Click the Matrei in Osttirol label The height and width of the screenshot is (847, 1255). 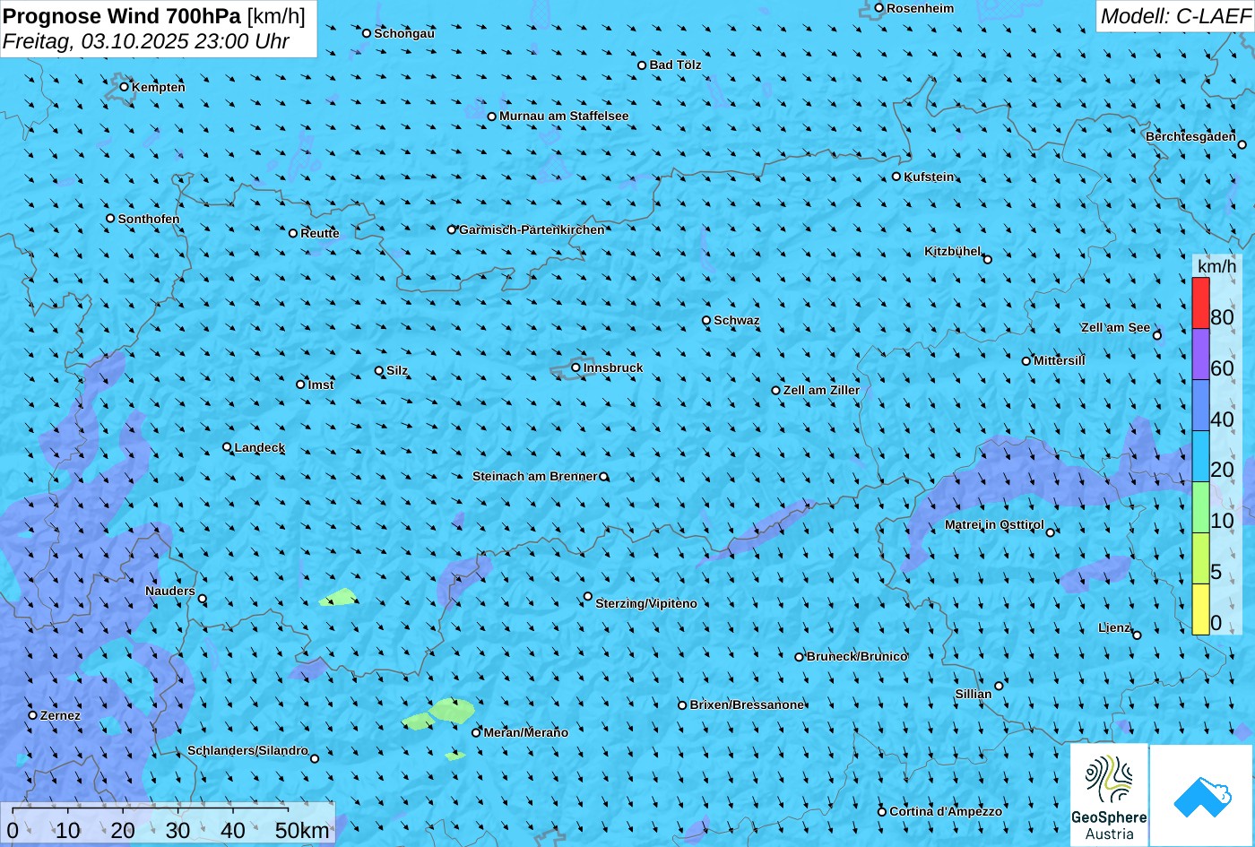[x=994, y=525]
